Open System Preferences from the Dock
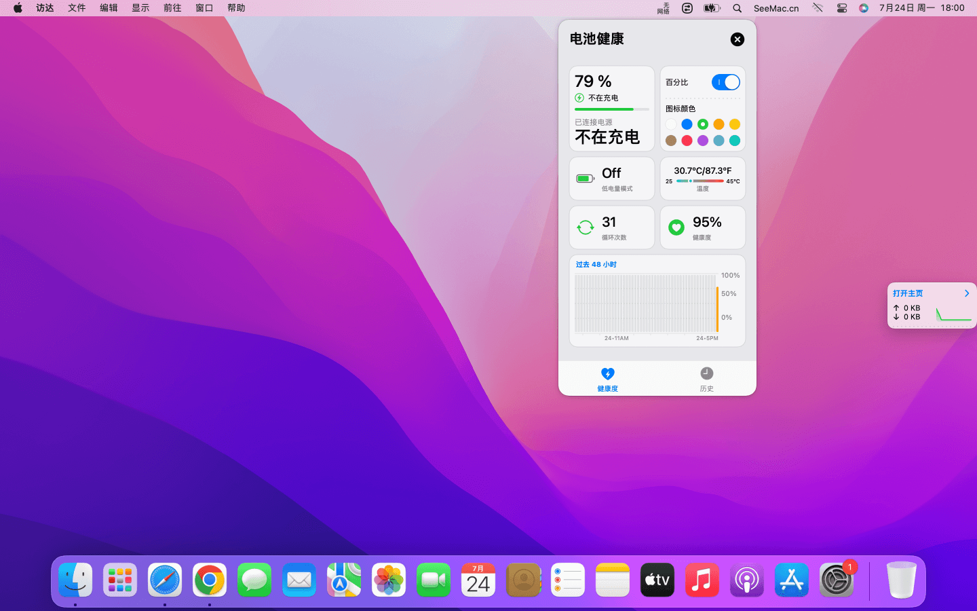 pyautogui.click(x=836, y=580)
